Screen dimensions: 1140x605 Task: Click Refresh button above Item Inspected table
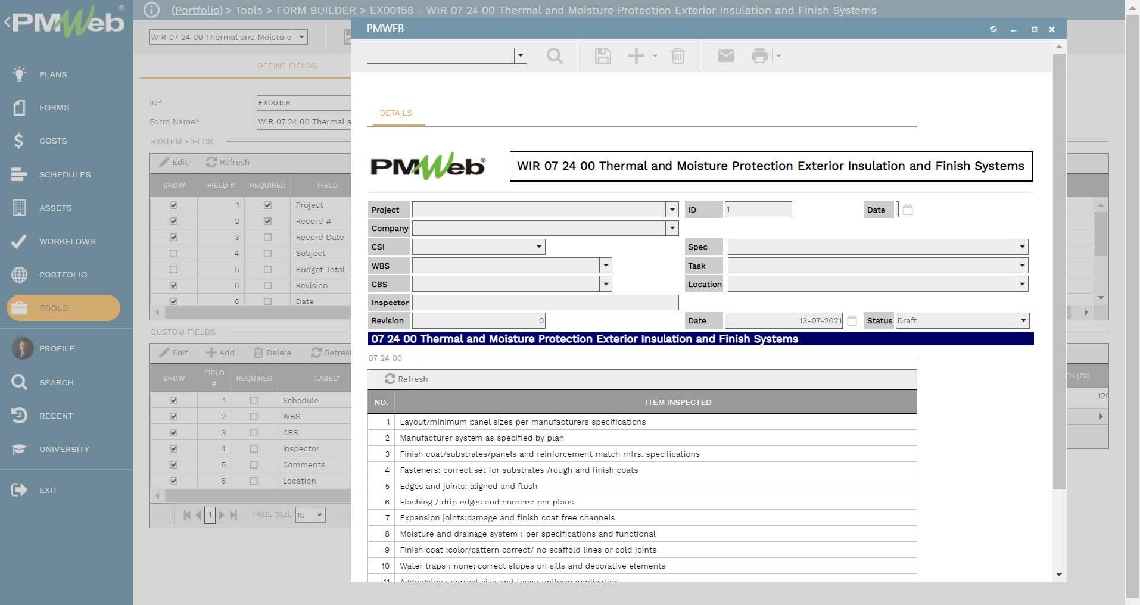point(406,379)
